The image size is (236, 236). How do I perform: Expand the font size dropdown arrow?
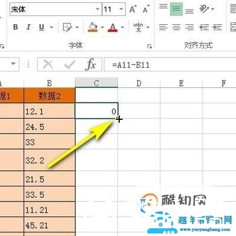pyautogui.click(x=122, y=9)
